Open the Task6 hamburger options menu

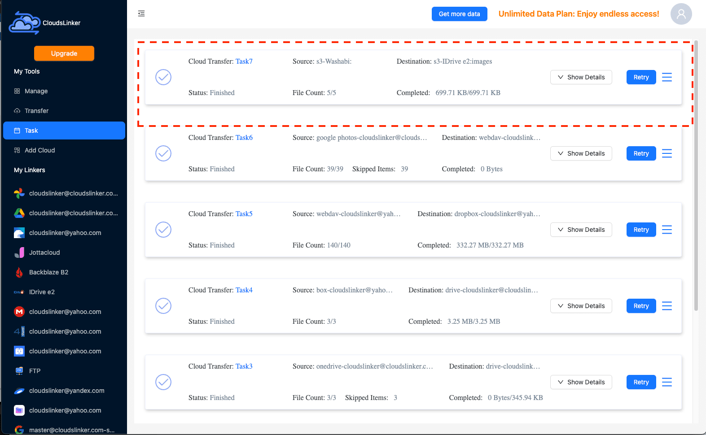coord(667,153)
